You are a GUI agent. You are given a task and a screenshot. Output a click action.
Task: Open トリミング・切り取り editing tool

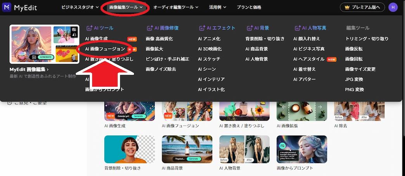367,39
